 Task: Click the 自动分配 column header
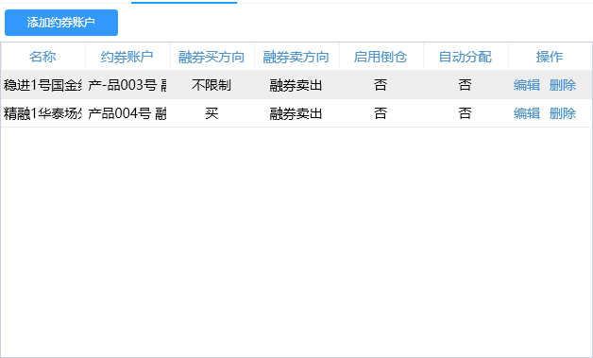pos(466,57)
